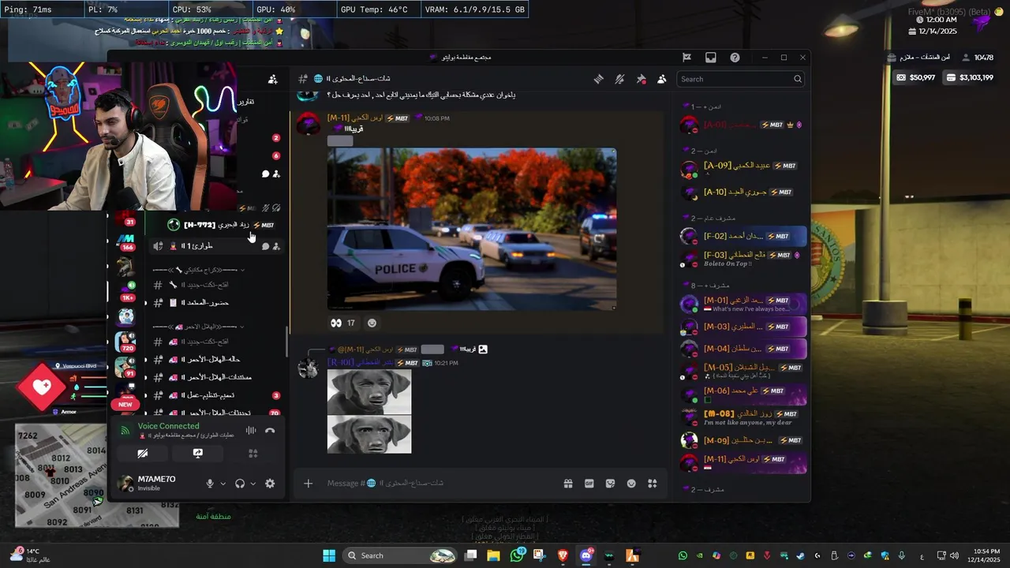Screen dimensions: 1010x568
Task: Open the server icon with 1K+ badge
Action: pos(126,290)
